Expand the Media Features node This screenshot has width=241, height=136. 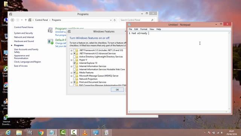pos(71,73)
